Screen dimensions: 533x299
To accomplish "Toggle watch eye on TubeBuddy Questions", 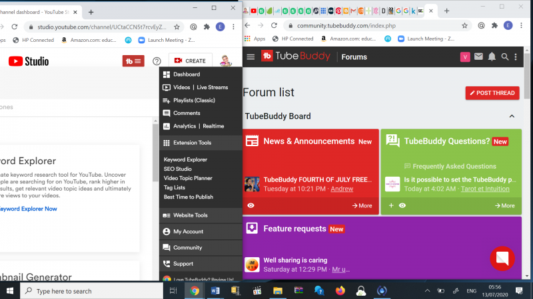I will pos(403,205).
